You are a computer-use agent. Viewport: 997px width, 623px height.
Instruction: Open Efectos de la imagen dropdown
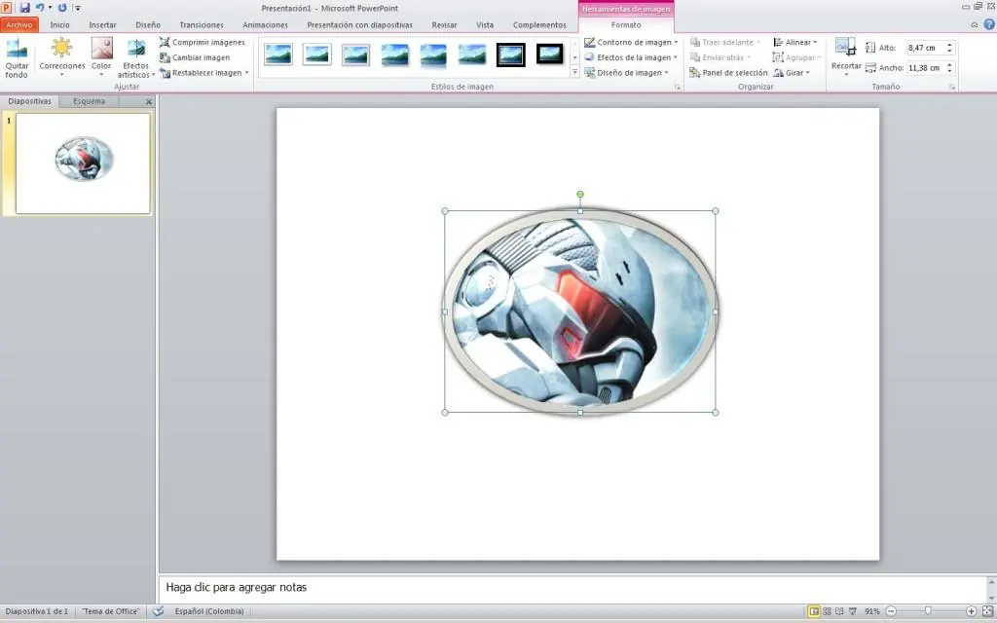(631, 57)
